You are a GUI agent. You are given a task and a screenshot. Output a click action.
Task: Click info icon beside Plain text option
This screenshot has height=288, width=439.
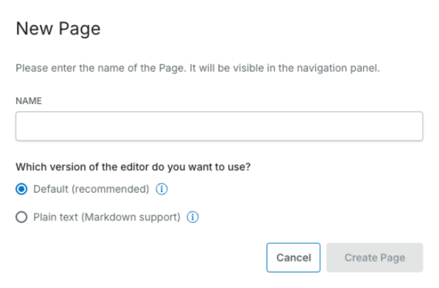pos(193,218)
